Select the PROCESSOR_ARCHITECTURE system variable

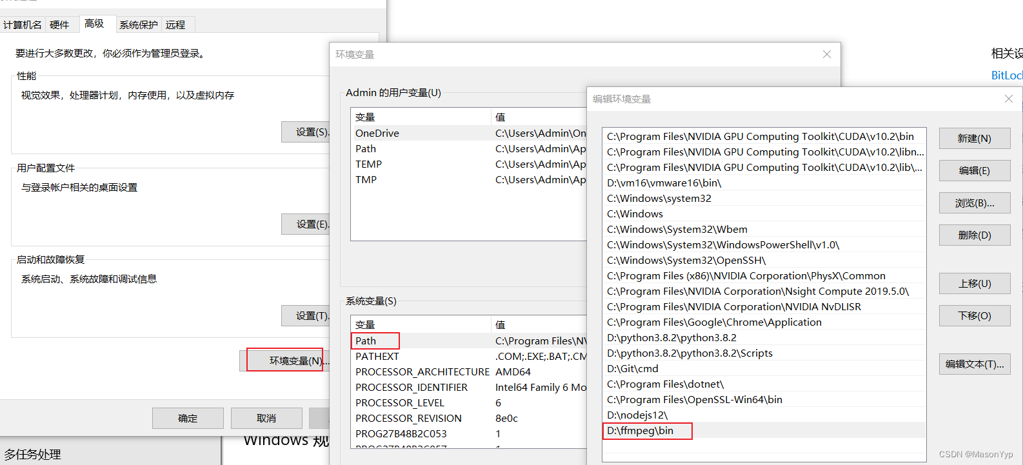(x=469, y=371)
